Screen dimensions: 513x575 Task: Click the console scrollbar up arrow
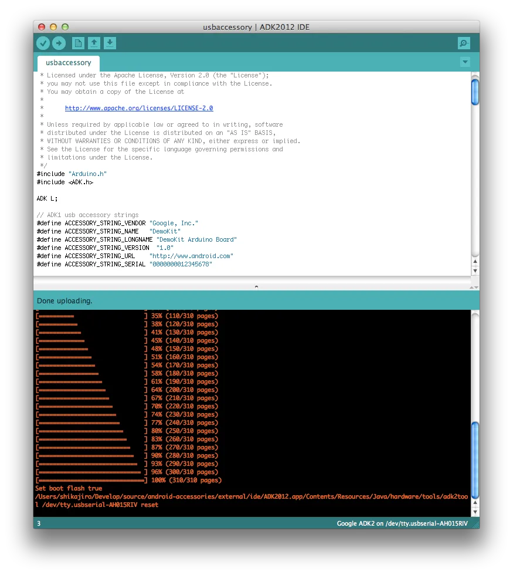pos(475,502)
